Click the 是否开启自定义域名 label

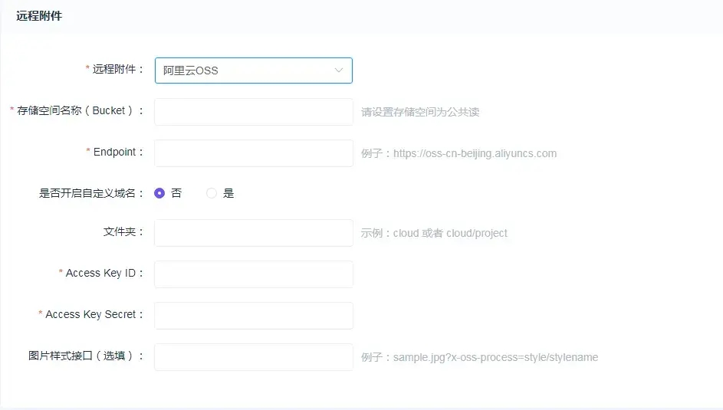[x=91, y=194]
